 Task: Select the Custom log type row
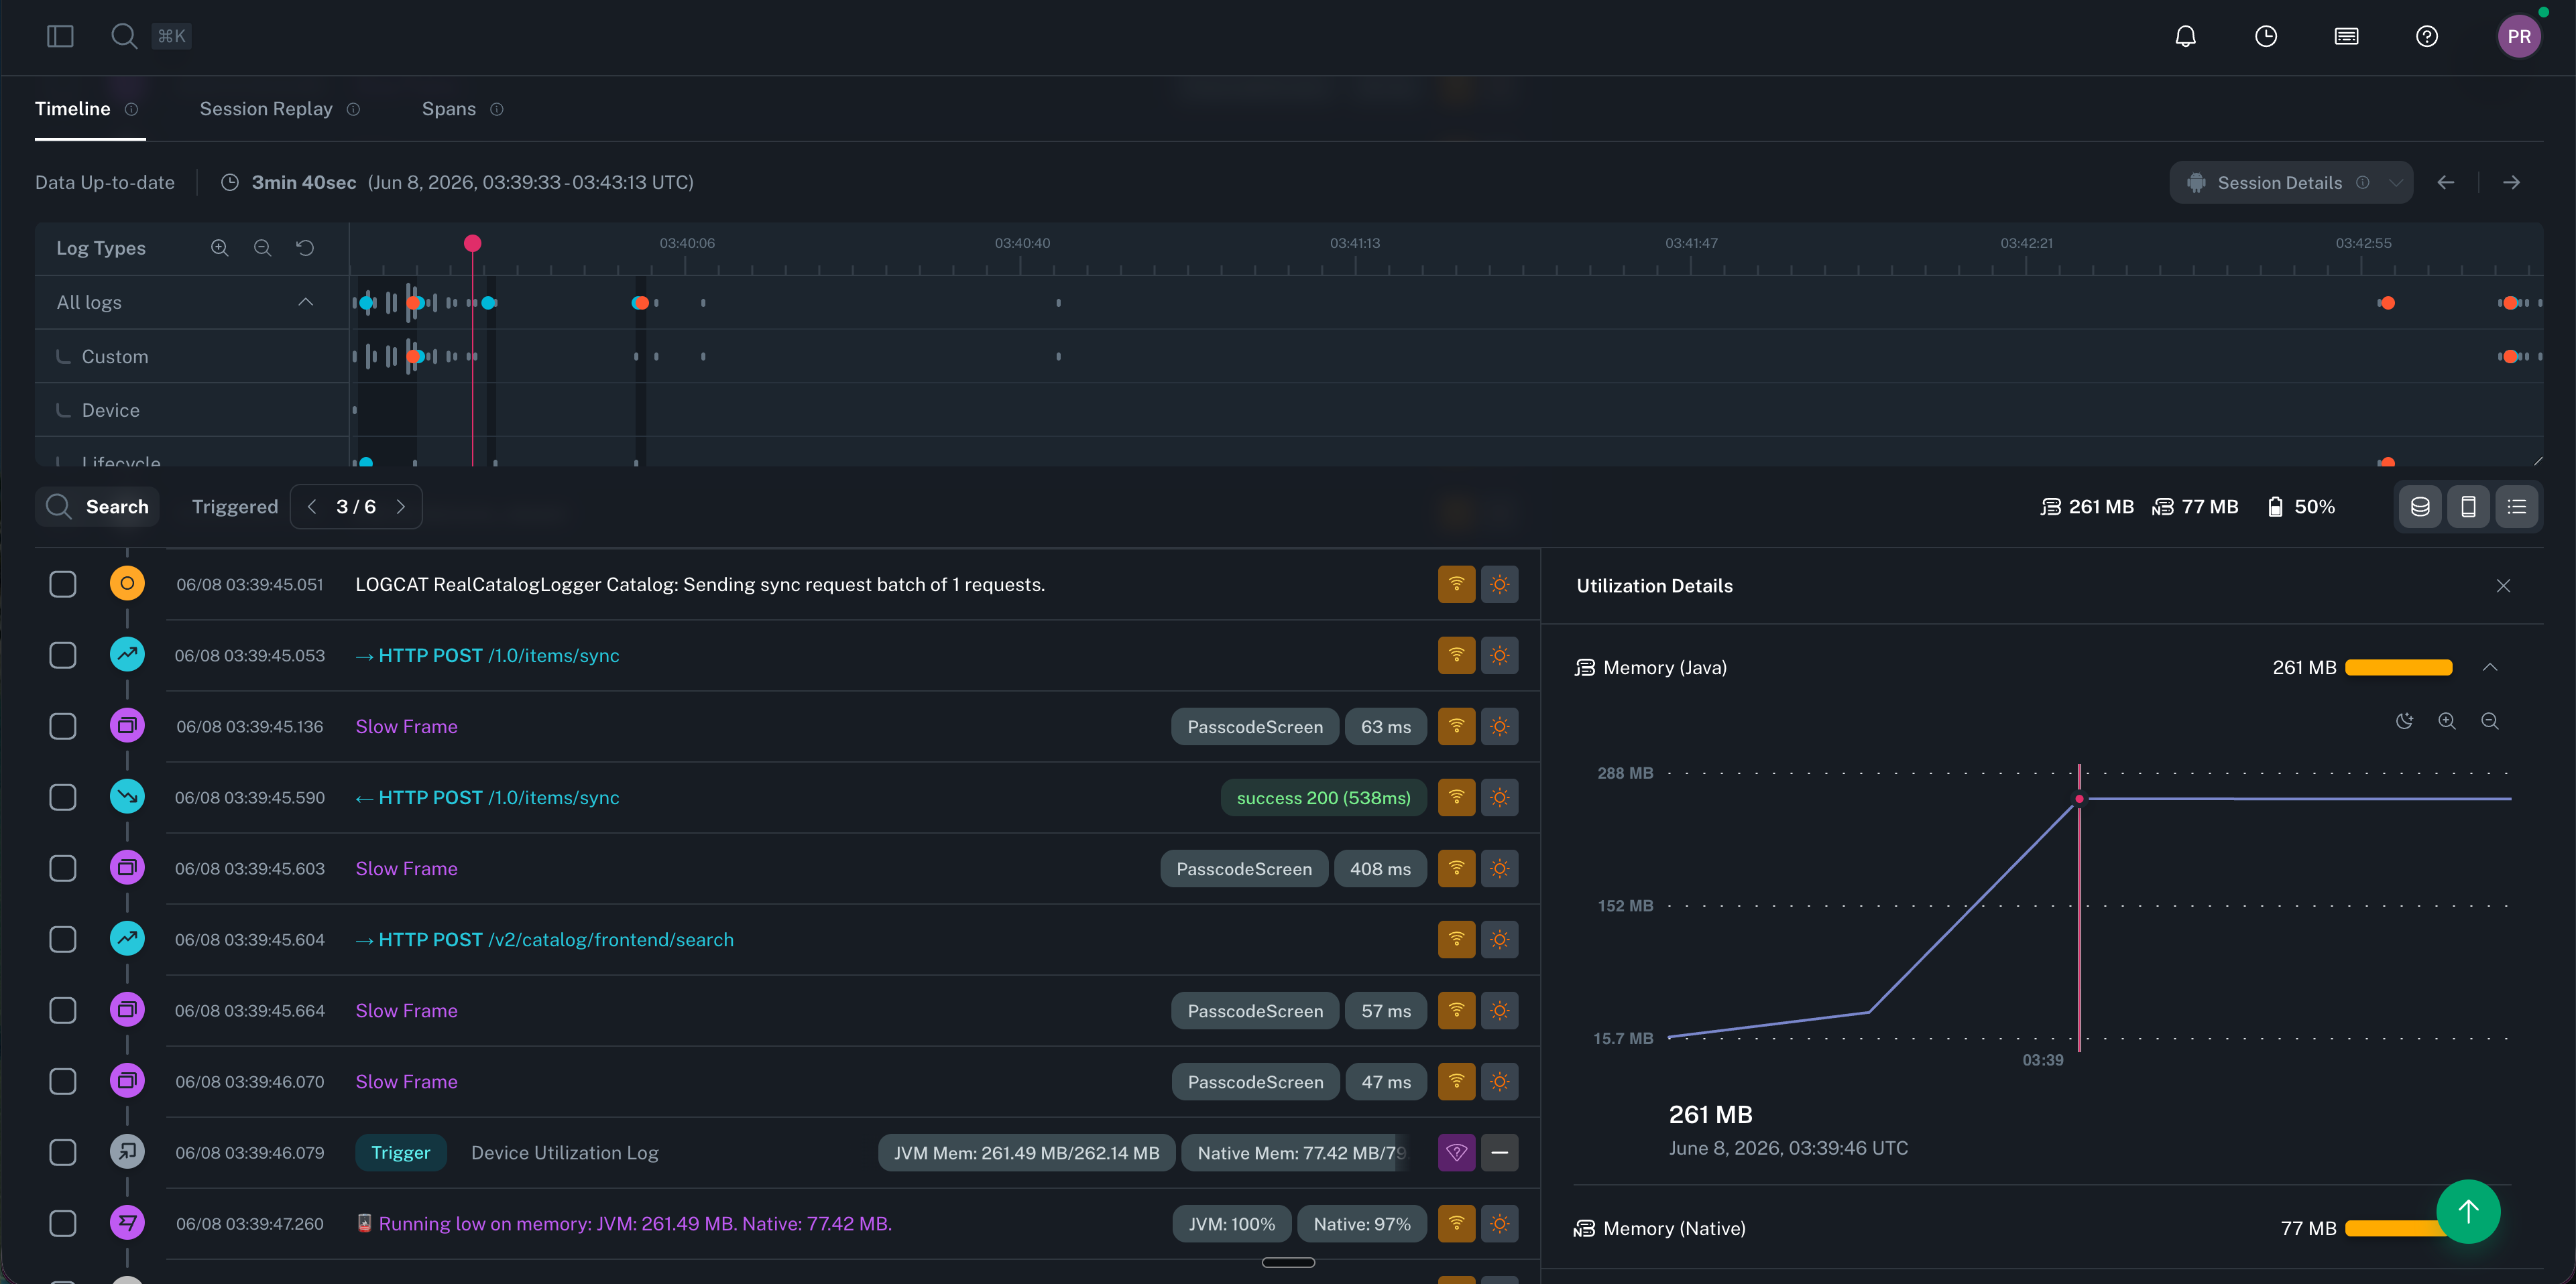[x=192, y=356]
